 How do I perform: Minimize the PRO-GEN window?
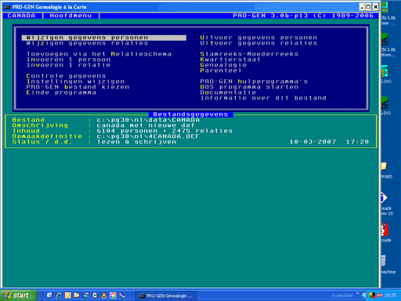pos(362,7)
